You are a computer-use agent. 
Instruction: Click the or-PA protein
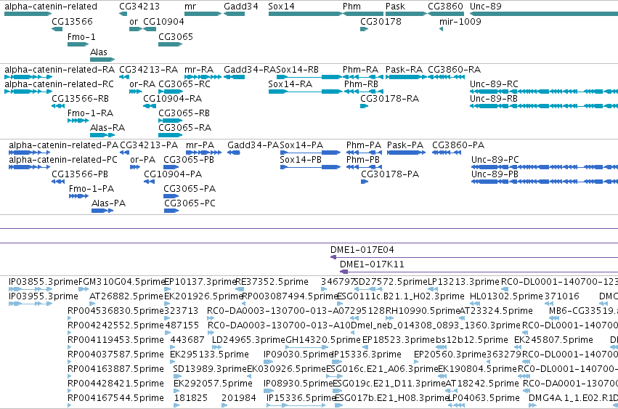[x=135, y=167]
